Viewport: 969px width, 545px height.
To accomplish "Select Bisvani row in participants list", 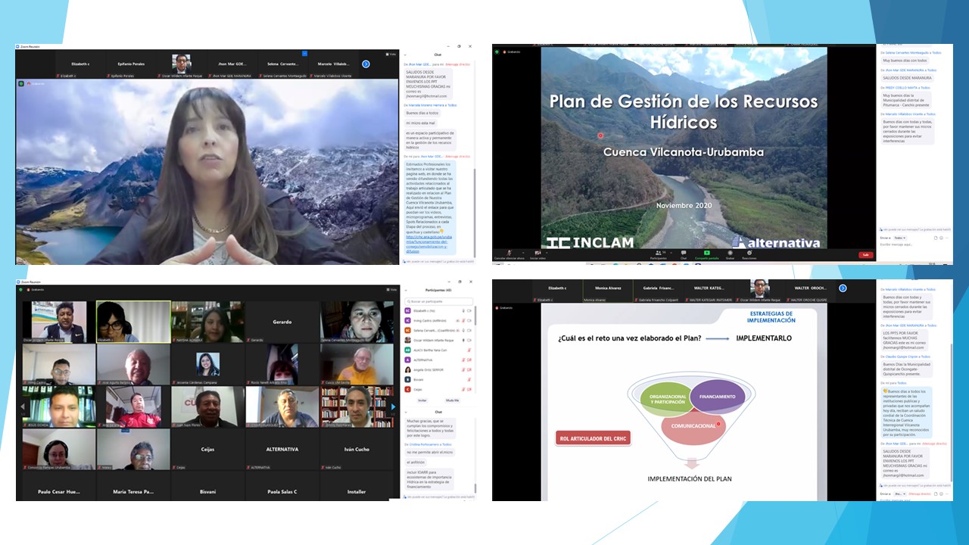I will (438, 379).
